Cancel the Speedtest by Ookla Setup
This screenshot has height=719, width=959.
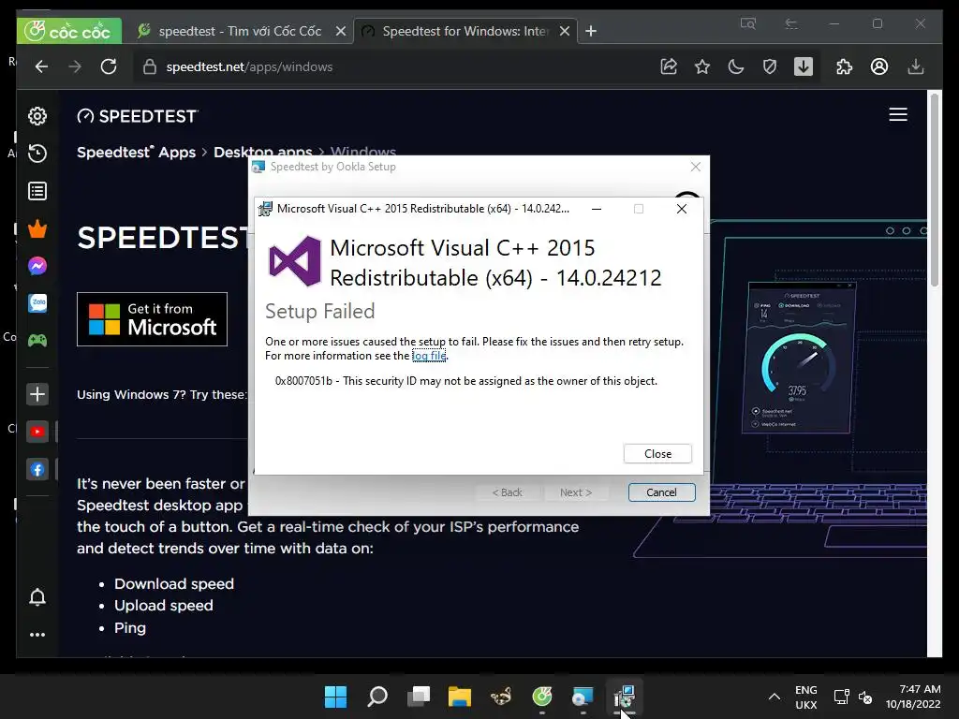point(661,492)
